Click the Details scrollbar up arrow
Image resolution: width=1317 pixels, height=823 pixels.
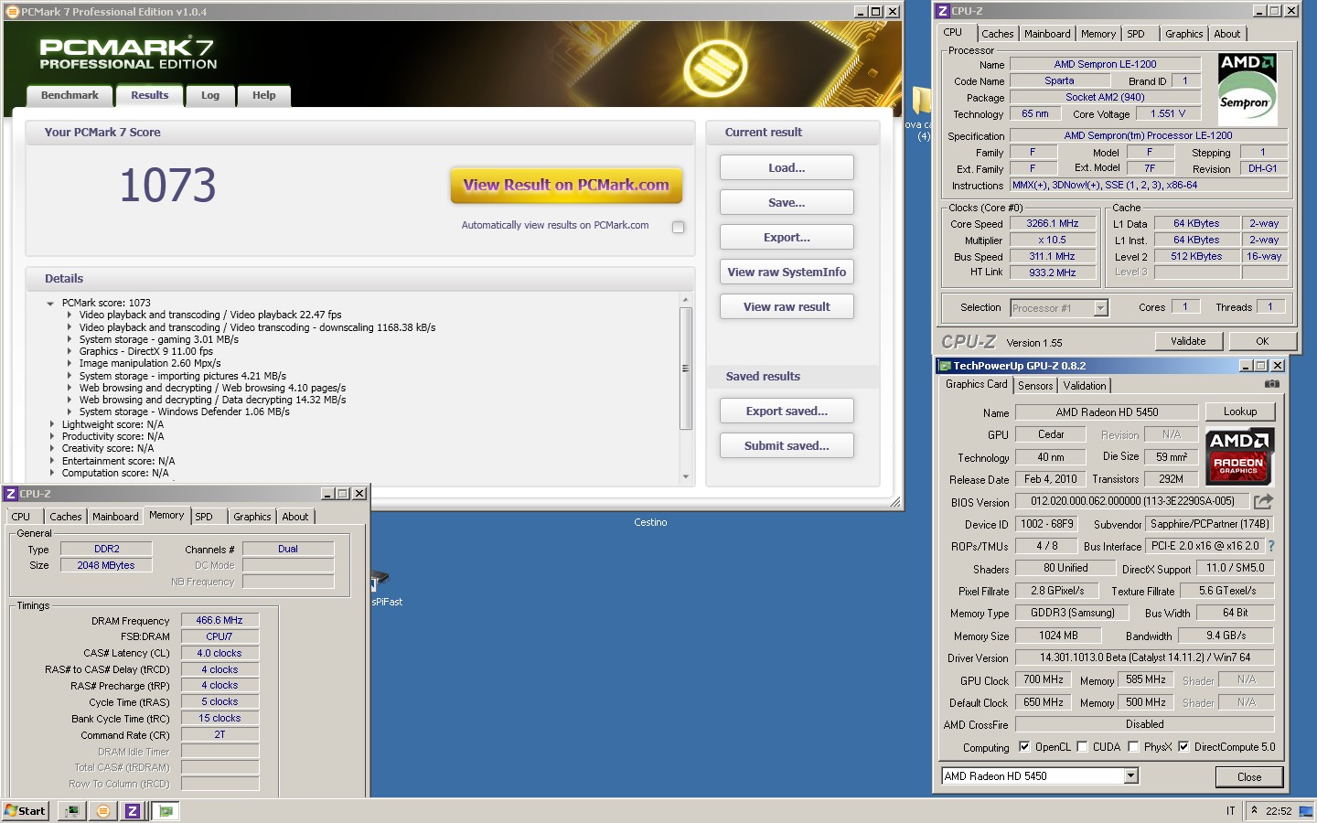pyautogui.click(x=686, y=300)
